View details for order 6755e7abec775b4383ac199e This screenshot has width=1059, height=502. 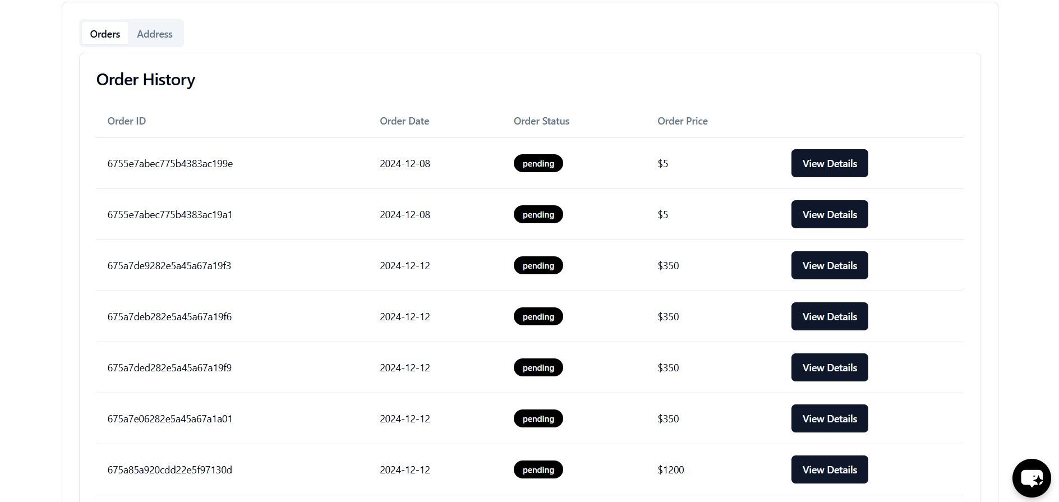coord(829,163)
